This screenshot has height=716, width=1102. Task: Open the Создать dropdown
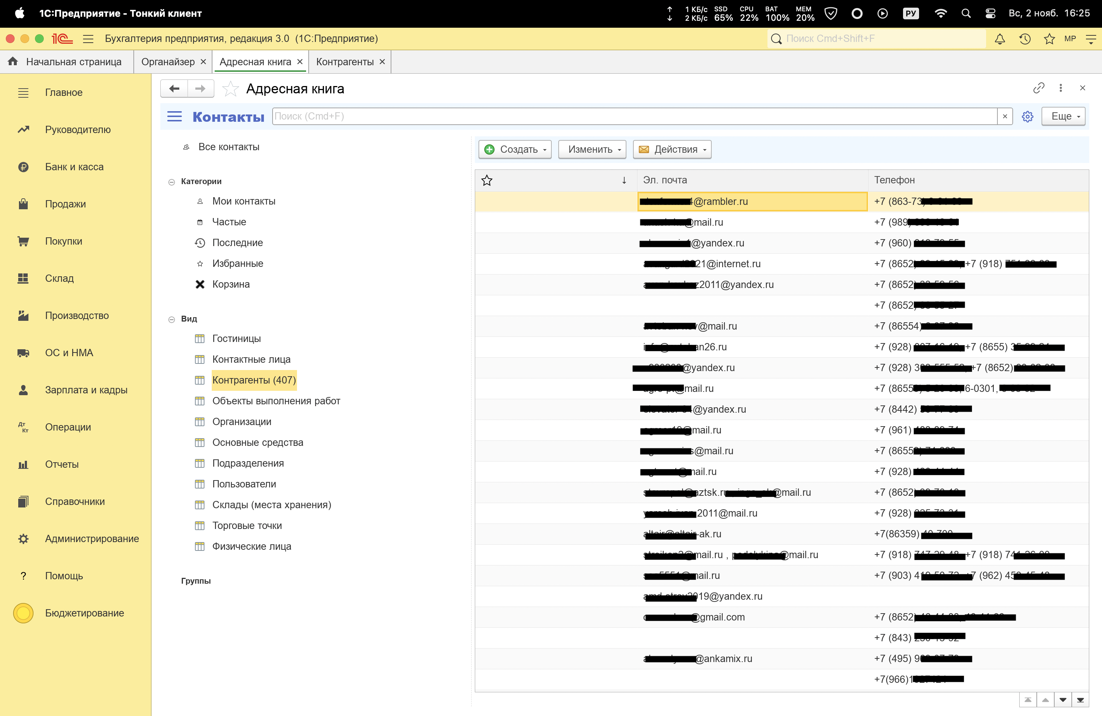[x=515, y=149]
